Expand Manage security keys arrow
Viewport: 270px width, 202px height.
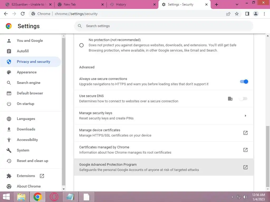click(x=245, y=116)
